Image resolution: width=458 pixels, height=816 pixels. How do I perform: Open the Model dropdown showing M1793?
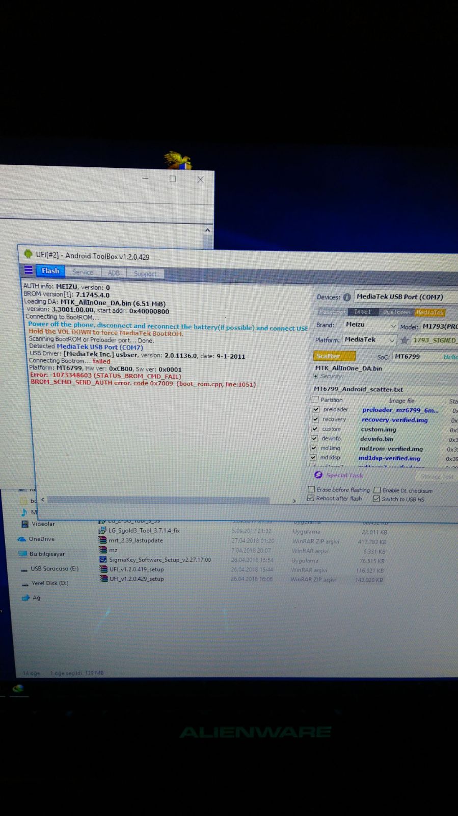click(x=439, y=326)
